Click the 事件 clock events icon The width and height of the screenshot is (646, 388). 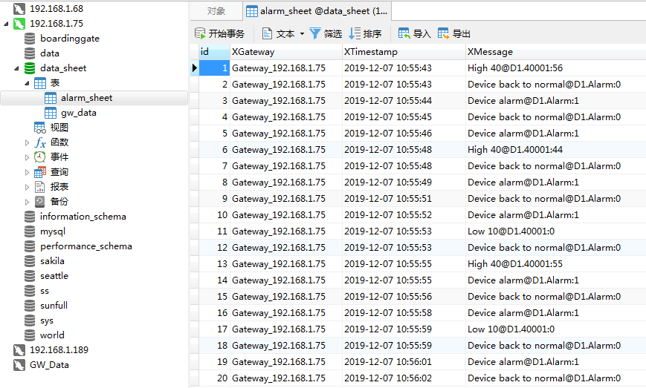40,157
